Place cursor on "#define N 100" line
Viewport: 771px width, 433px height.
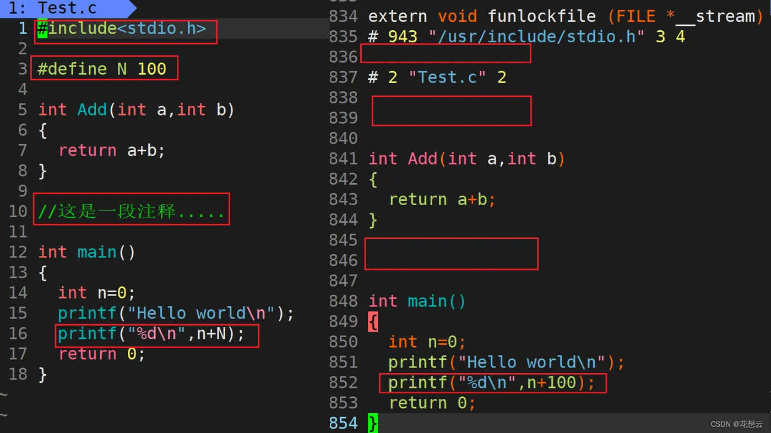[102, 69]
